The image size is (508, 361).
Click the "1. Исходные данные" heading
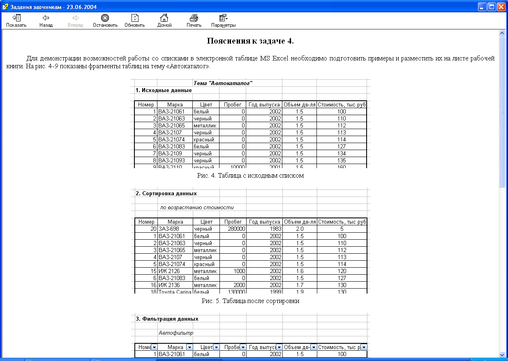point(164,90)
